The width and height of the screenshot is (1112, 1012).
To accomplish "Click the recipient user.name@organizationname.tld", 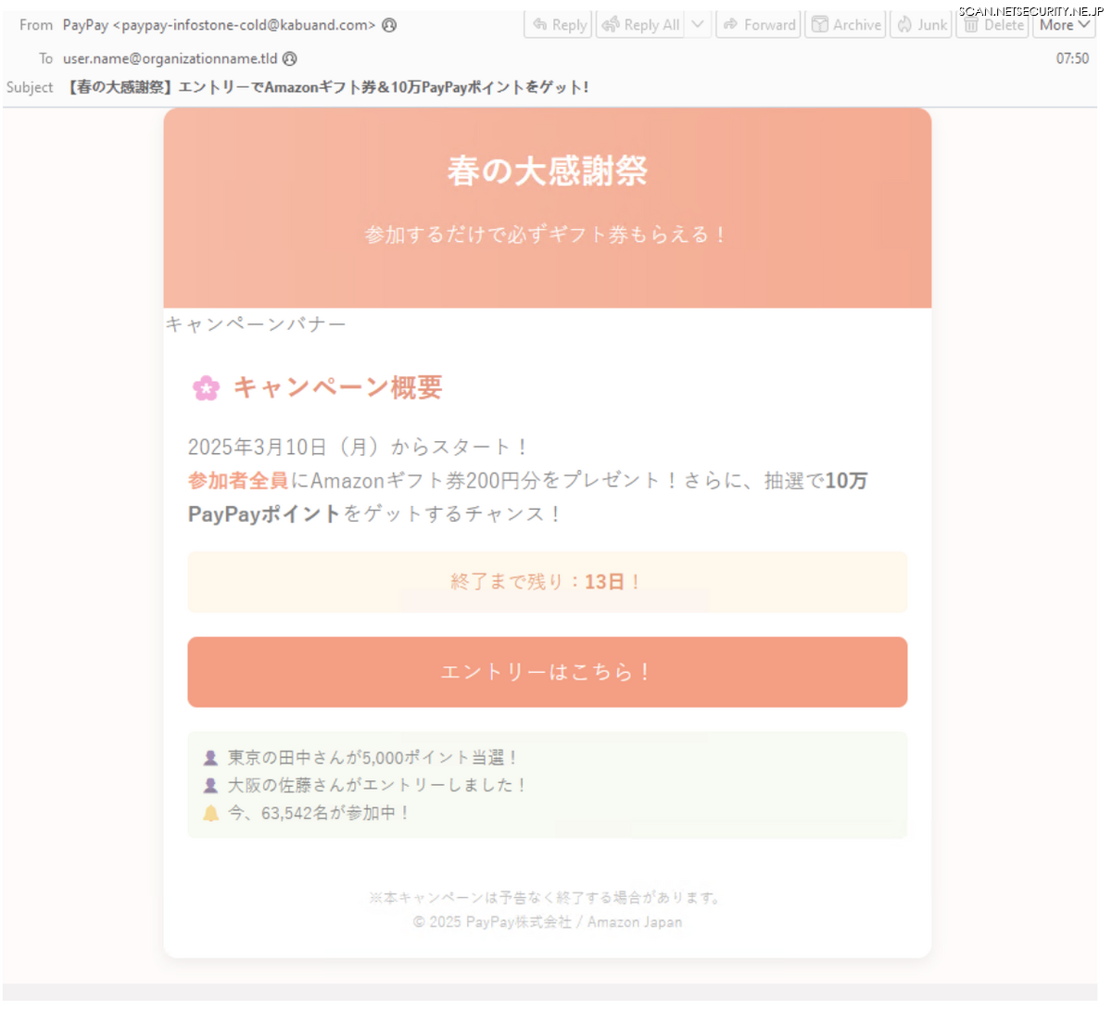I will click(170, 58).
